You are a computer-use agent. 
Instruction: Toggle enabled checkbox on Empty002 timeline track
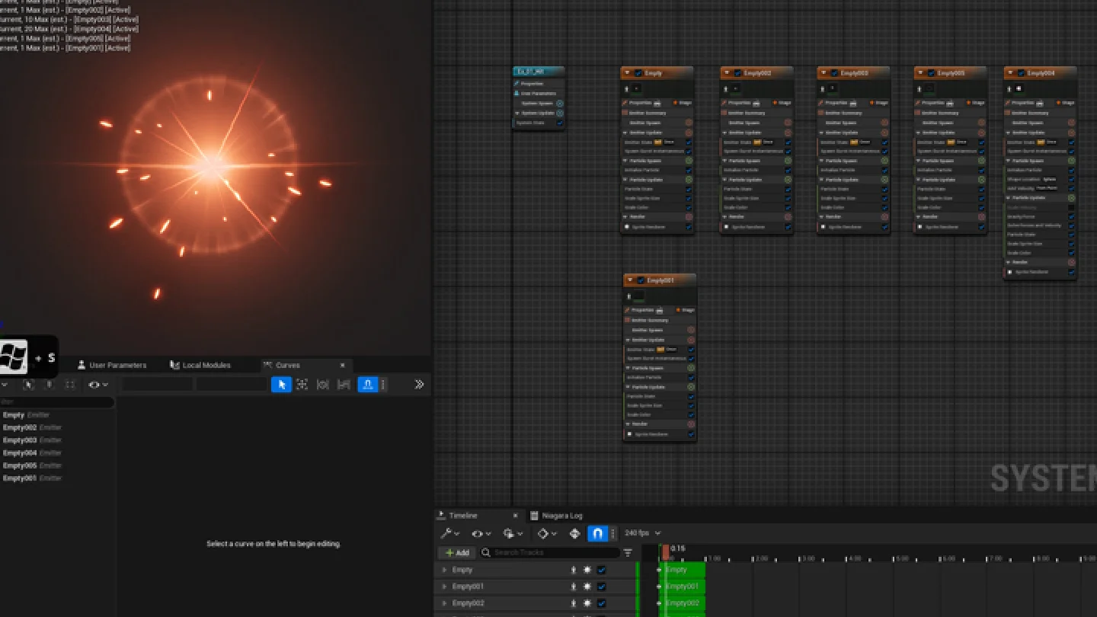pyautogui.click(x=601, y=603)
